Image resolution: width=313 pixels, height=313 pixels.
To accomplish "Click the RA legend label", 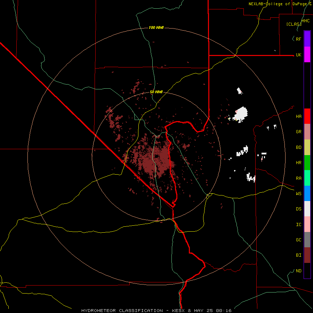I will [x=298, y=178].
